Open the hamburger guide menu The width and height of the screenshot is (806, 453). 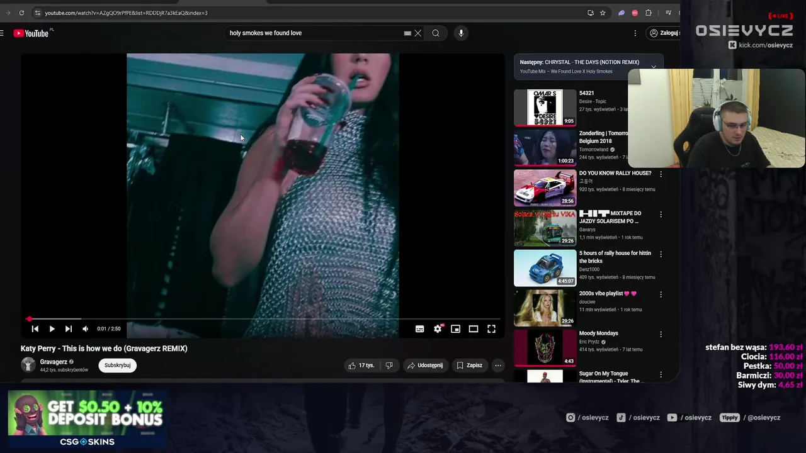point(2,33)
